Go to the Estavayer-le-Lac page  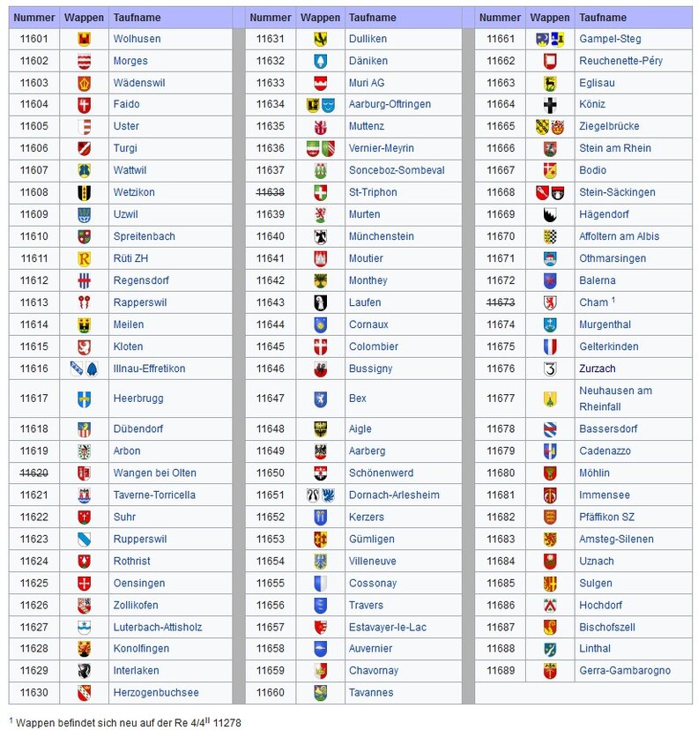(387, 627)
